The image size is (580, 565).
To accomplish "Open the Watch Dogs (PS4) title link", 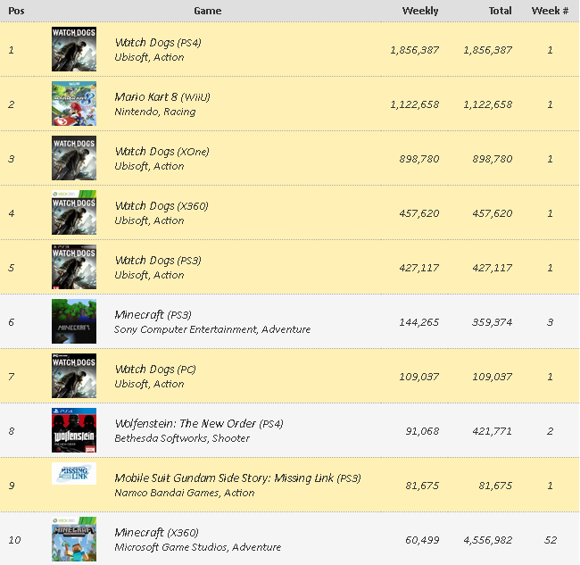I will pyautogui.click(x=158, y=43).
